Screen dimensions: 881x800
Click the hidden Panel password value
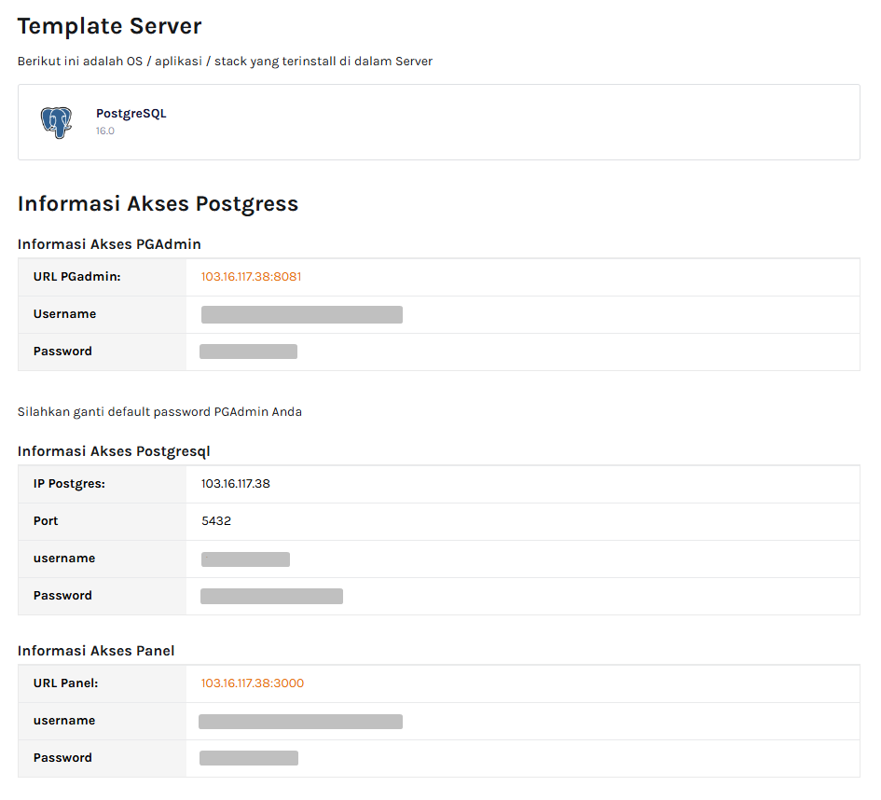coord(248,758)
